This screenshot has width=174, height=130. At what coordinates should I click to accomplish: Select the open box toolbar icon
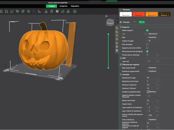pos(17,11)
